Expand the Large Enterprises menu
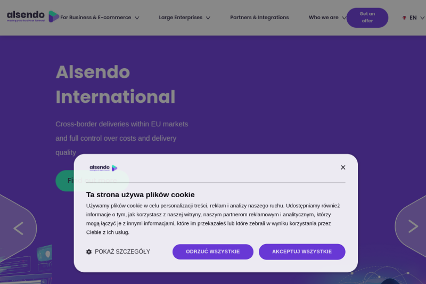The image size is (426, 284). (184, 18)
